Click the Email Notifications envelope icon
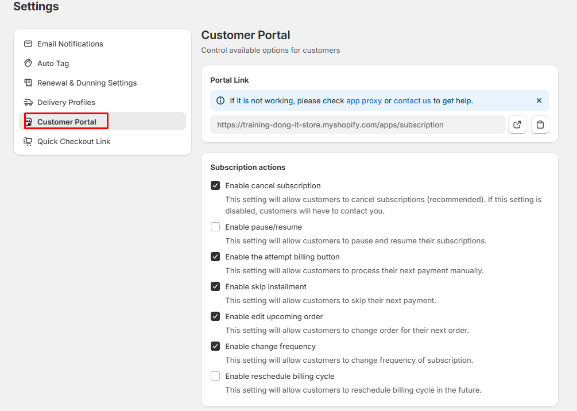 [x=28, y=44]
